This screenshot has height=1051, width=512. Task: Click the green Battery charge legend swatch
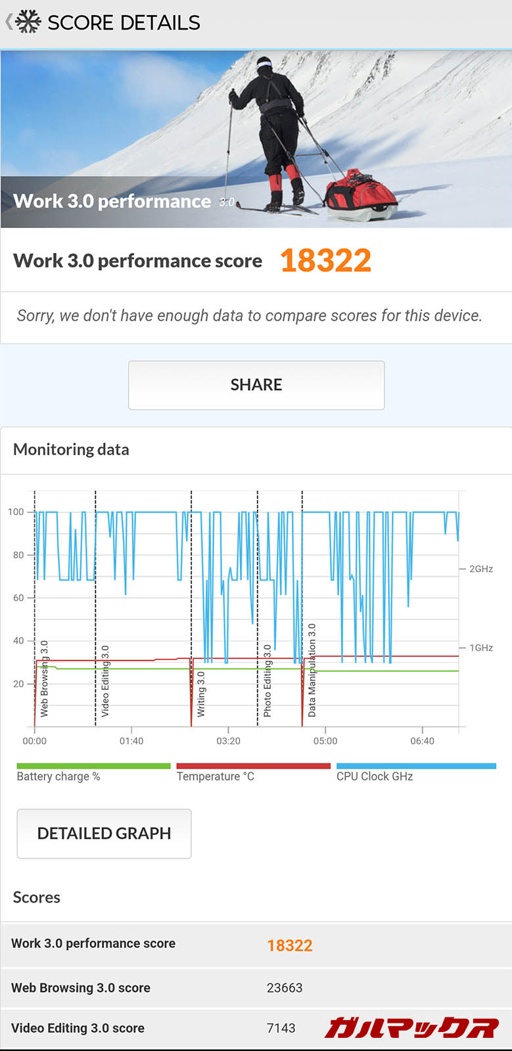(x=93, y=766)
